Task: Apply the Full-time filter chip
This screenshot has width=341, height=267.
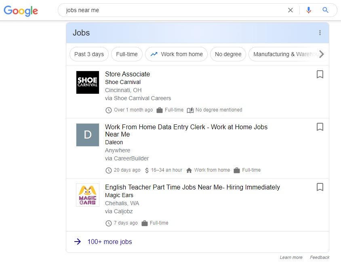Action: click(x=127, y=54)
